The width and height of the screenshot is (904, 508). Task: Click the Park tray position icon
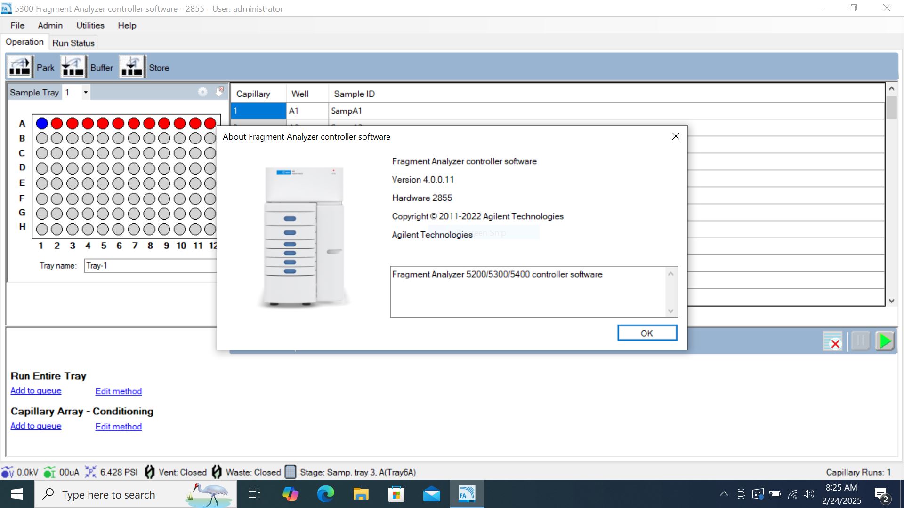click(x=20, y=67)
